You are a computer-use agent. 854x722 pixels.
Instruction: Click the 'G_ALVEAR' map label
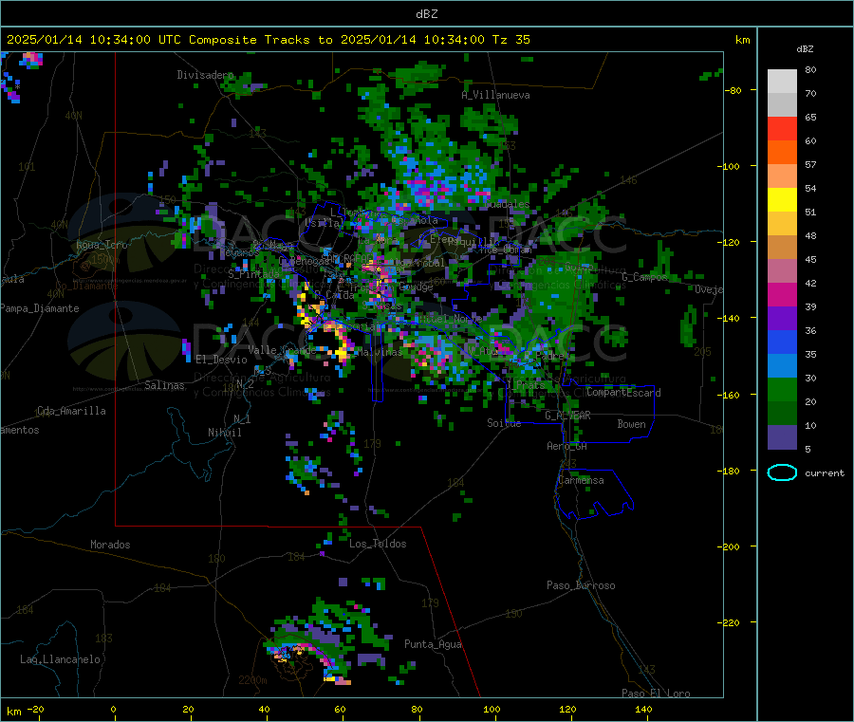(567, 416)
